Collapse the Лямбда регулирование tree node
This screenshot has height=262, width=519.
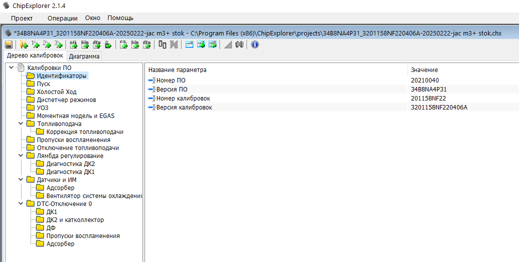click(20, 155)
